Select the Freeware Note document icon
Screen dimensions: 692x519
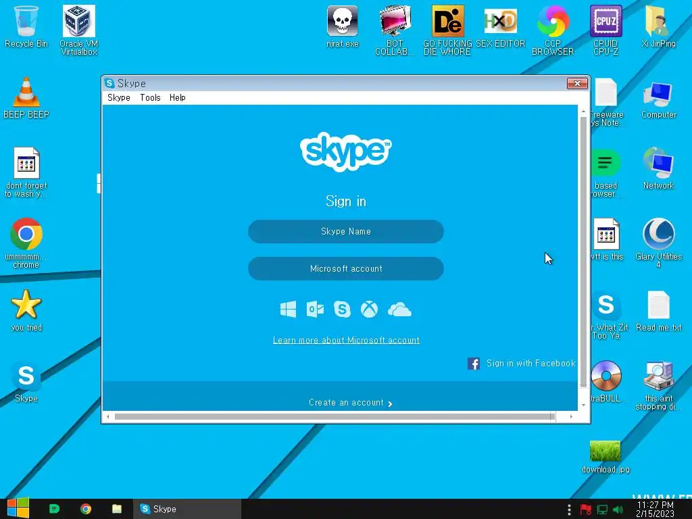pos(607,102)
